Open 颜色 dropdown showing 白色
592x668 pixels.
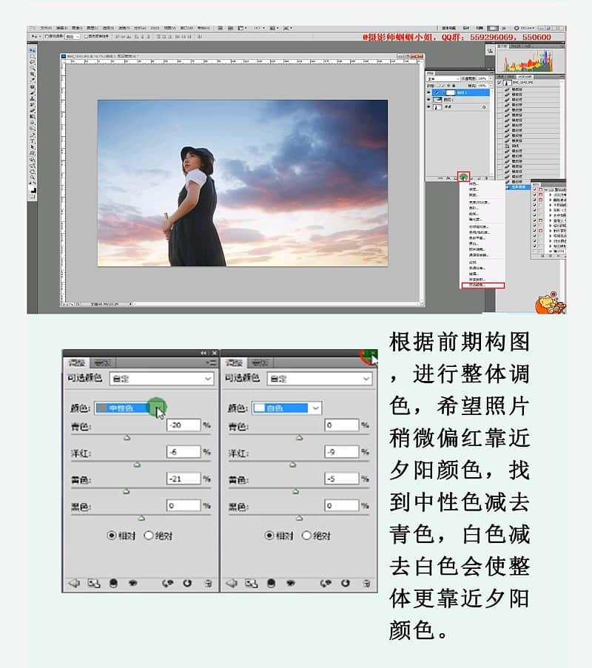tap(286, 408)
